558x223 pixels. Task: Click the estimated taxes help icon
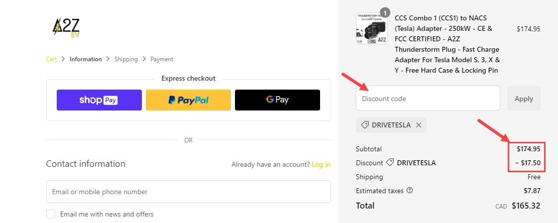410,191
